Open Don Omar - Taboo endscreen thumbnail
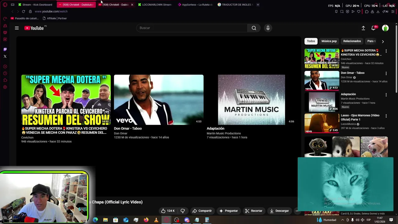The width and height of the screenshot is (398, 224). pos(159,100)
